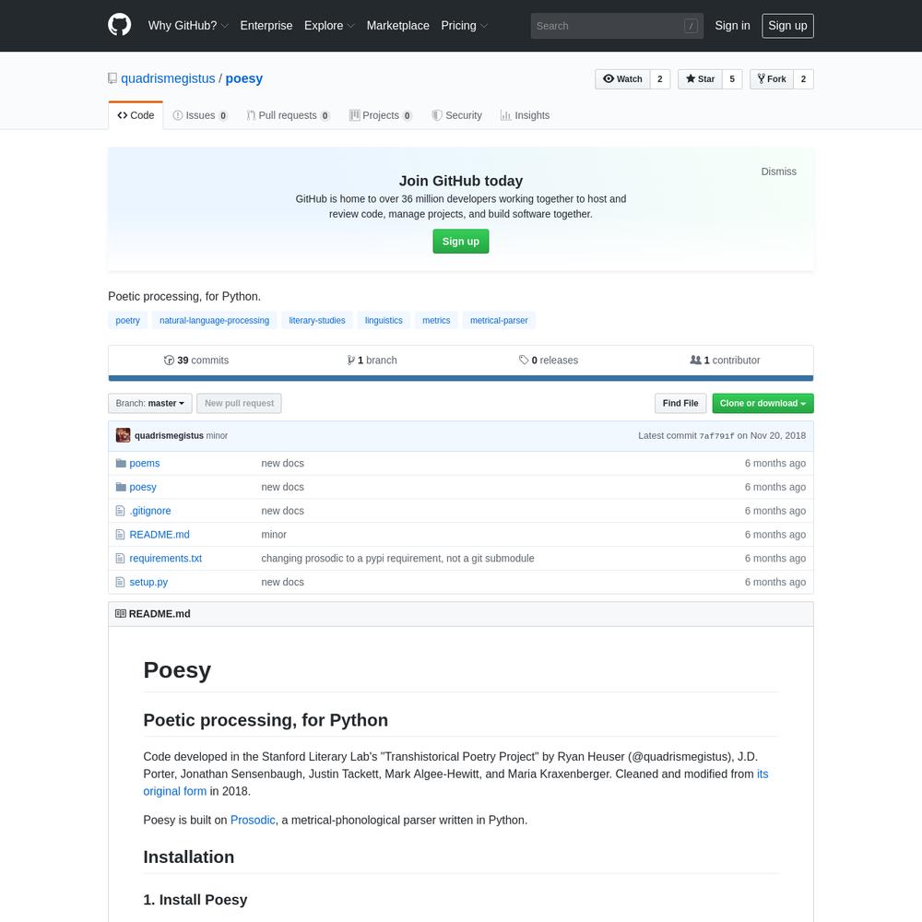This screenshot has width=922, height=922.
Task: Expand the Pricing navigation dropdown
Action: 465,26
